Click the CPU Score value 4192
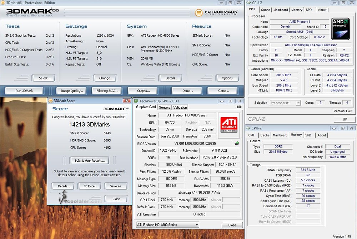Screen dimensions: 357x239 coord(107,148)
